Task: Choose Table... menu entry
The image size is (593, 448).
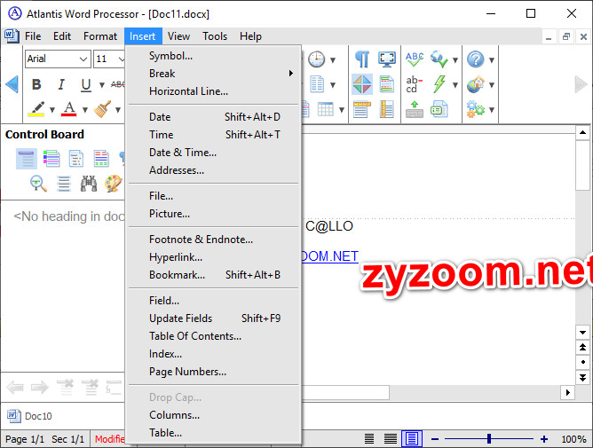Action: coord(214,433)
